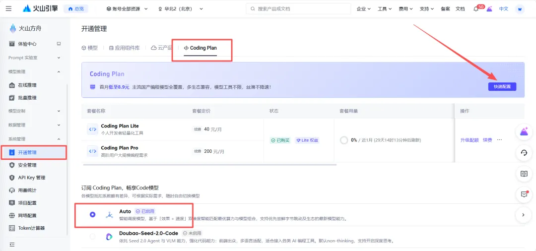Click the 升级配额 link
The width and height of the screenshot is (536, 251).
click(469, 140)
